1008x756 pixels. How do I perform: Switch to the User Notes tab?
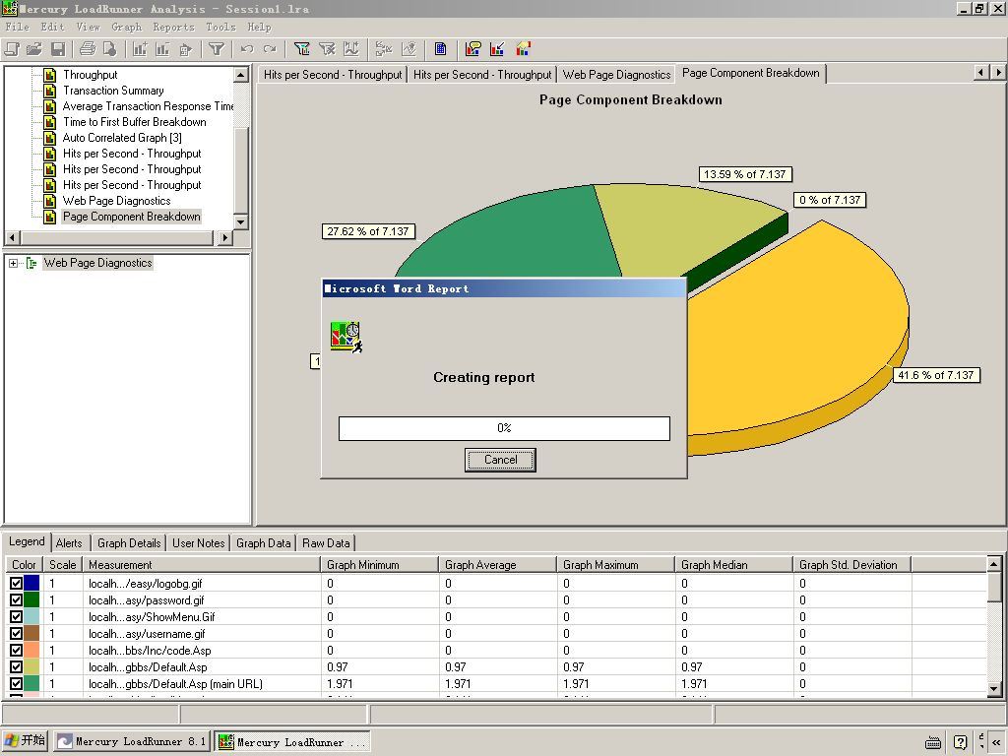[x=198, y=543]
